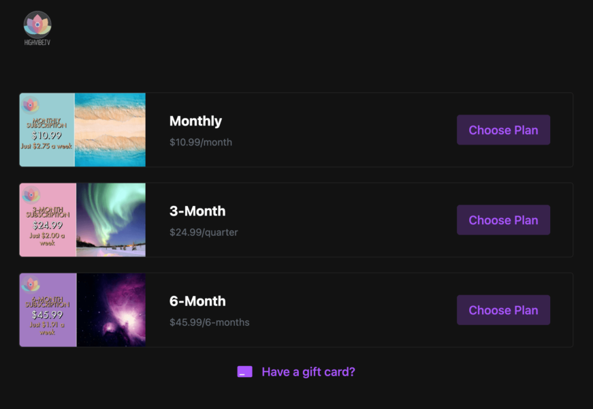Choose the Monthly plan
Viewport: 593px width, 409px height.
click(x=503, y=130)
